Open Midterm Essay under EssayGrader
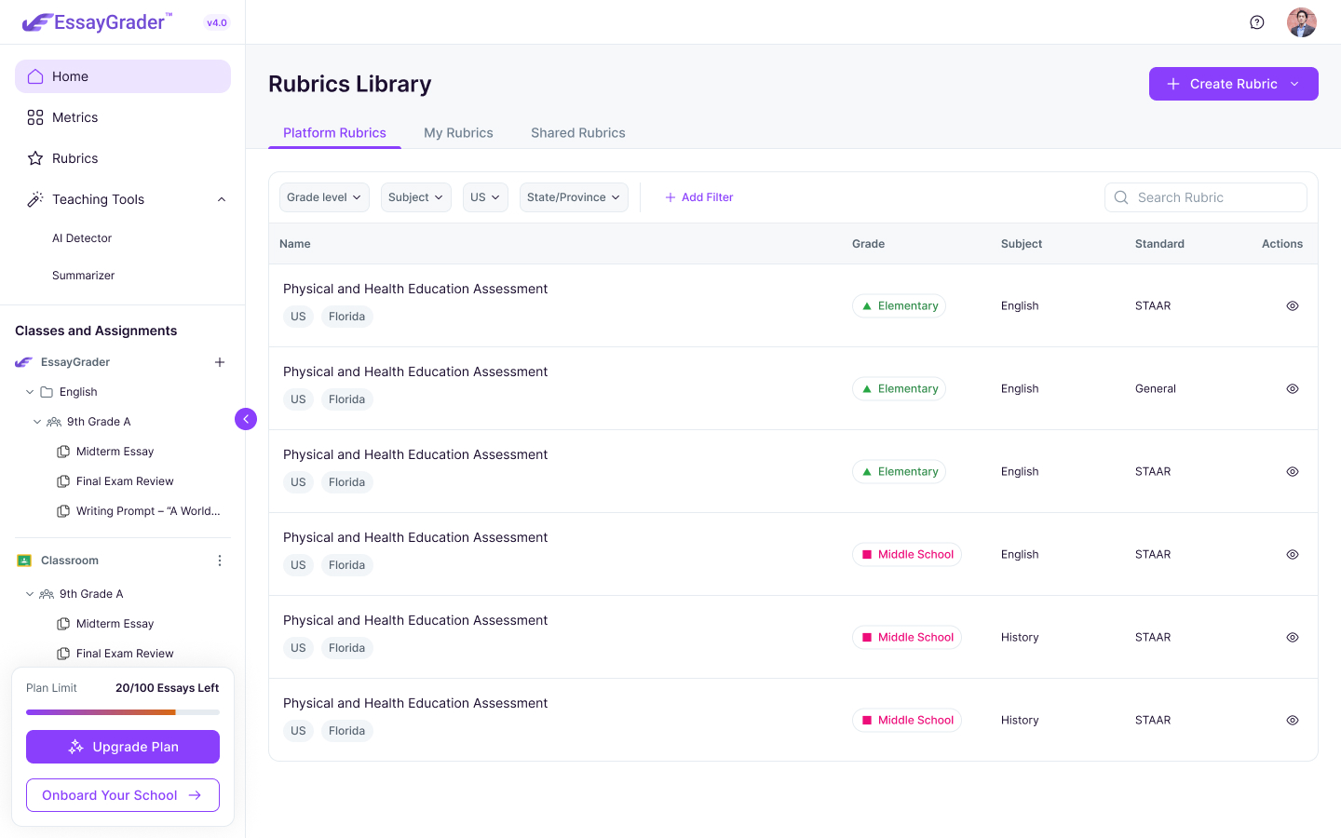This screenshot has width=1341, height=838. click(115, 452)
